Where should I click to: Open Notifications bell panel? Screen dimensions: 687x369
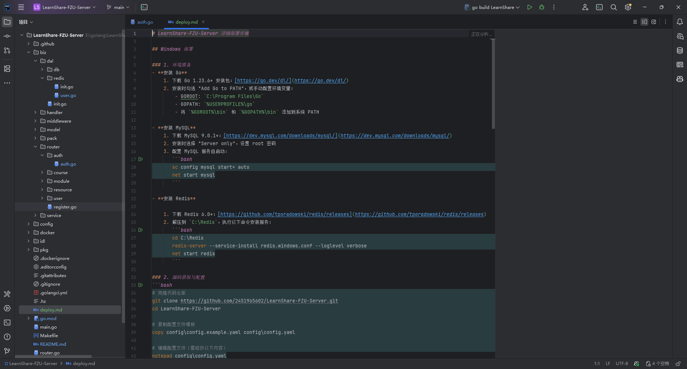pyautogui.click(x=680, y=22)
